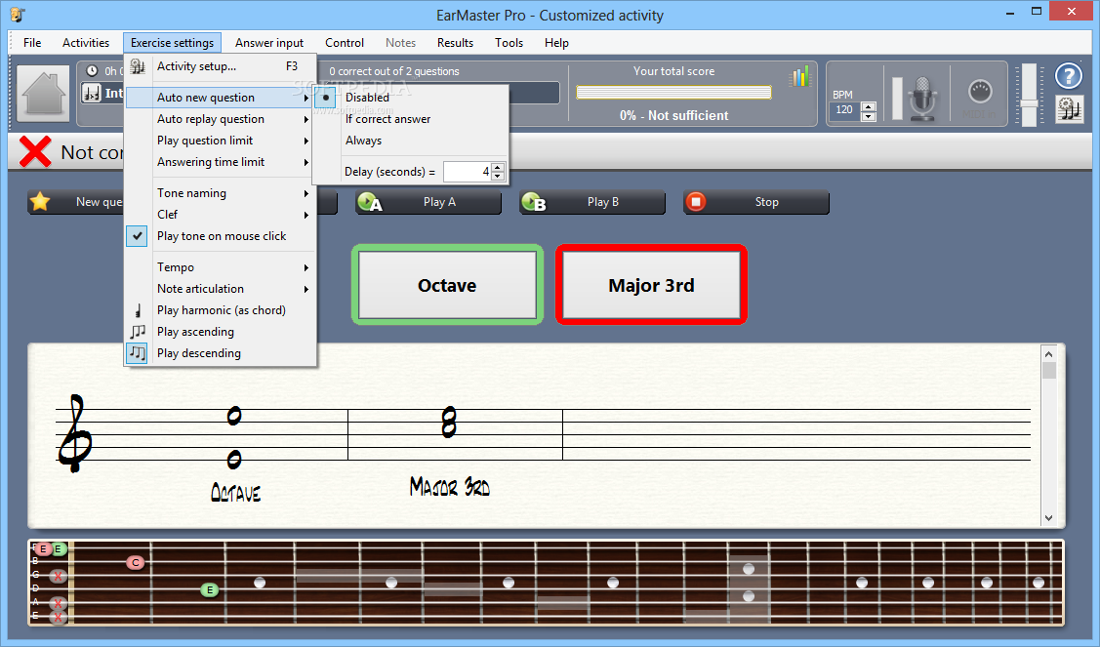
Task: Open the Activities menu
Action: click(x=86, y=43)
